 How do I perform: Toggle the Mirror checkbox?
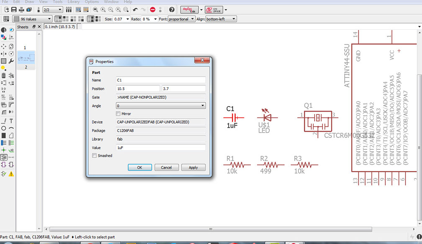tap(118, 114)
